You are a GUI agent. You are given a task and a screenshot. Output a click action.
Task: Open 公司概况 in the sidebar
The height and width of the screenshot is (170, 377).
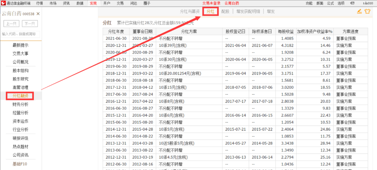coord(21,62)
